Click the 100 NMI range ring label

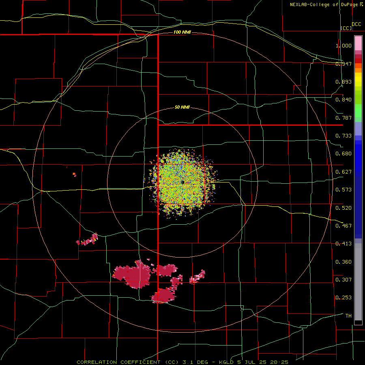182,32
